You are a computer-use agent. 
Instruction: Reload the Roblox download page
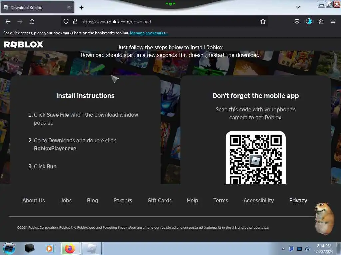coord(32,22)
